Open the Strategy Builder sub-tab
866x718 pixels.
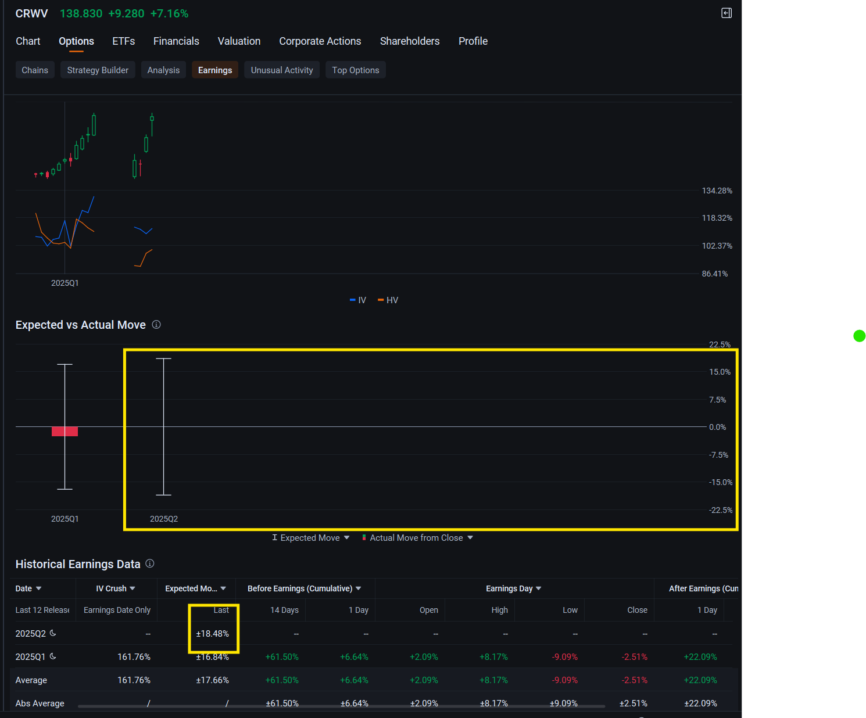pos(98,70)
